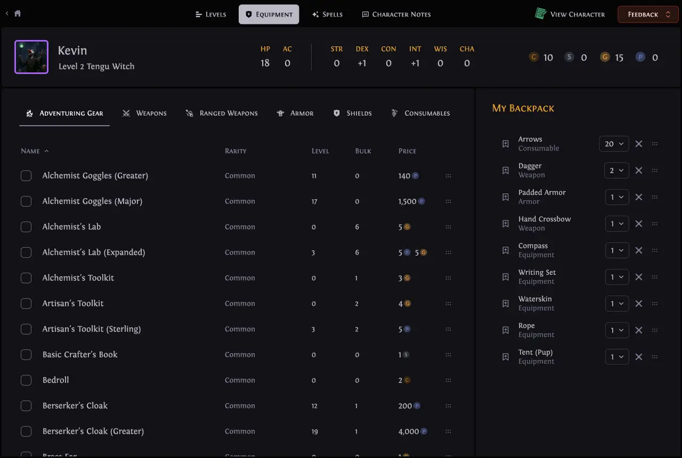The image size is (682, 458).
Task: Open the Ranged Weapons category tab
Action: tap(222, 113)
